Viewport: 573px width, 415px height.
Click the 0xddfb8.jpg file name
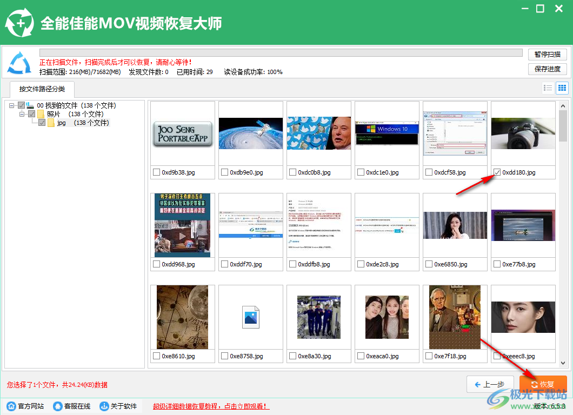click(314, 264)
